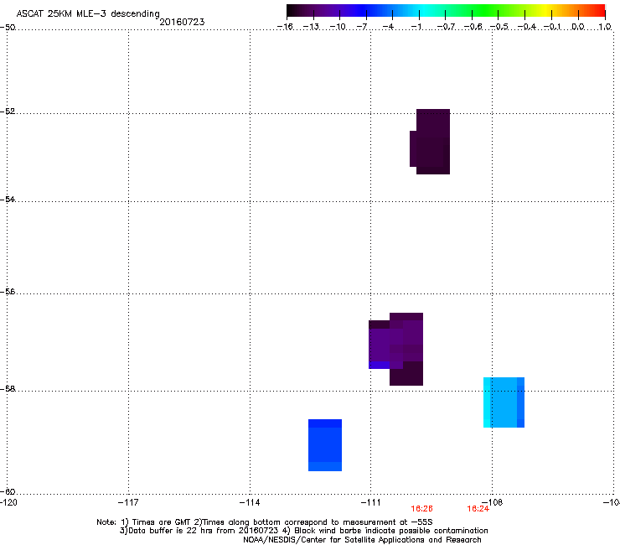This screenshot has width=620, height=545.
Task: Click the 1.0 label on the color scale
Action: point(605,27)
